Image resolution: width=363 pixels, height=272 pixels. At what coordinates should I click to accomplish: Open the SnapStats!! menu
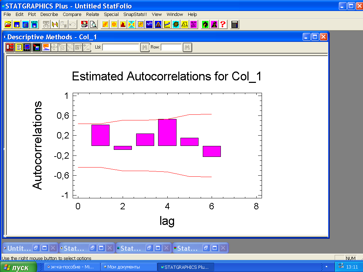pyautogui.click(x=135, y=14)
